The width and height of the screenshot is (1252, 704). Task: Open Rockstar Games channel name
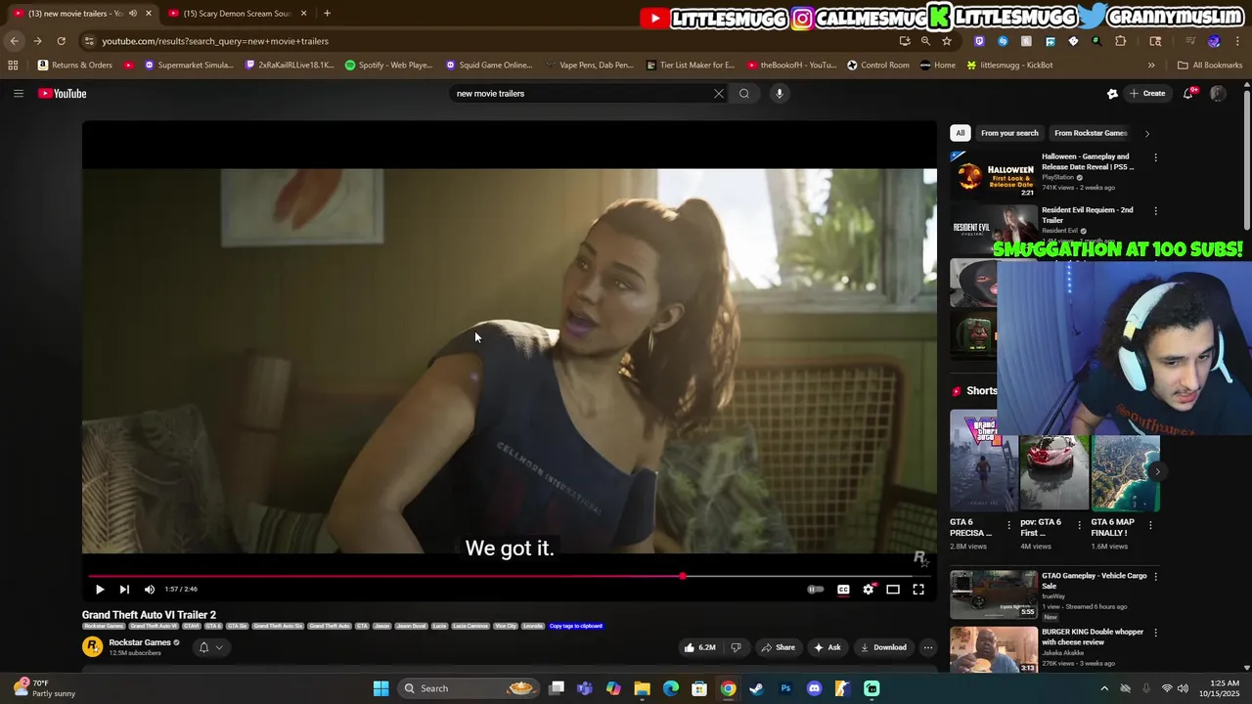(x=140, y=642)
